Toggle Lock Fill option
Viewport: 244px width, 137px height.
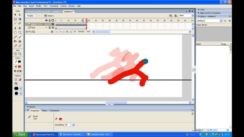pyautogui.click(x=20, y=80)
